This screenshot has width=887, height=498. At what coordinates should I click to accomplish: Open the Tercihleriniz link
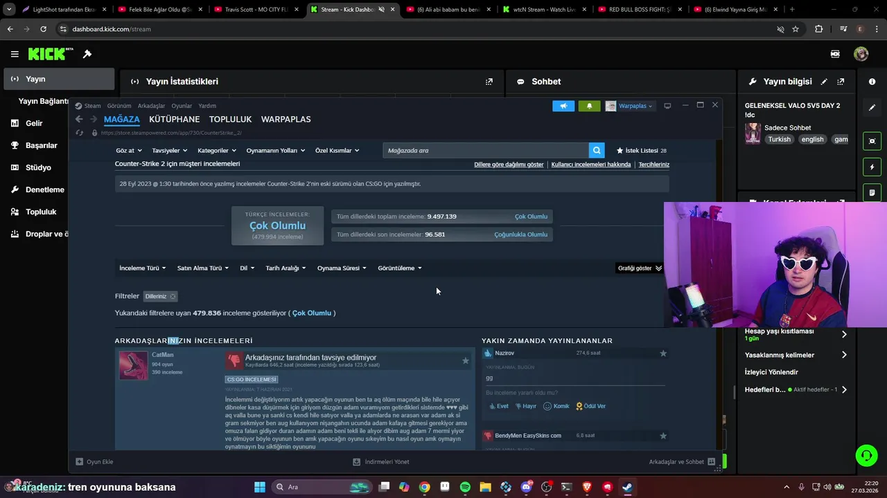tap(653, 165)
